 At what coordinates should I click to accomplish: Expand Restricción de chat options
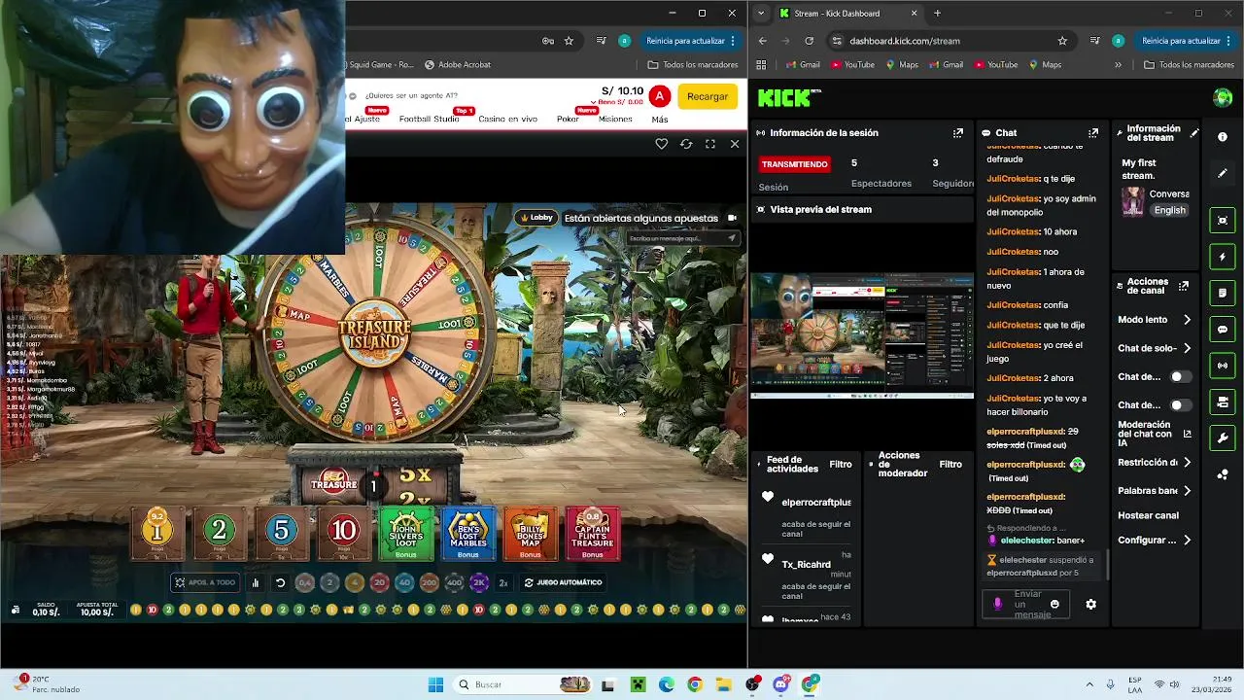pyautogui.click(x=1187, y=463)
